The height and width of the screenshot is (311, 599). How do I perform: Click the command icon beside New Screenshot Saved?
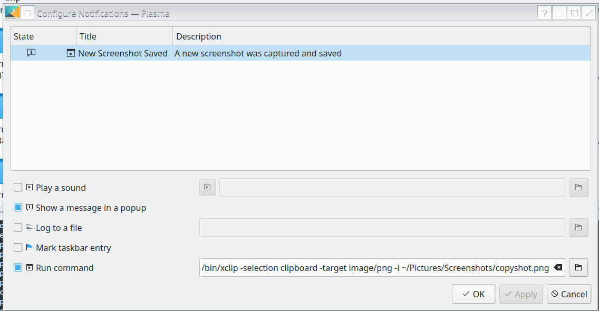click(x=71, y=53)
